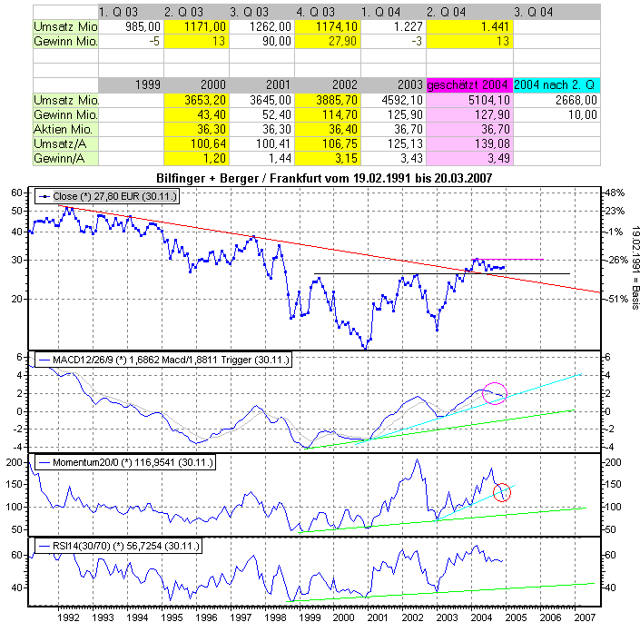Select the '1. Q 03' column header
The height and width of the screenshot is (632, 640).
pos(131,12)
